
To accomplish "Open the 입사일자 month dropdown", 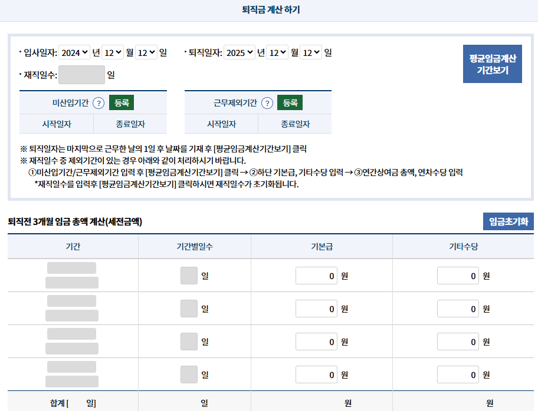I will coord(111,52).
